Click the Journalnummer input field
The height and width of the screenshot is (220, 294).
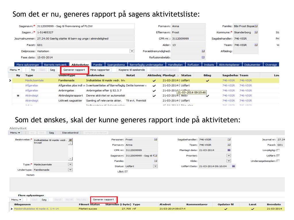point(85,39)
